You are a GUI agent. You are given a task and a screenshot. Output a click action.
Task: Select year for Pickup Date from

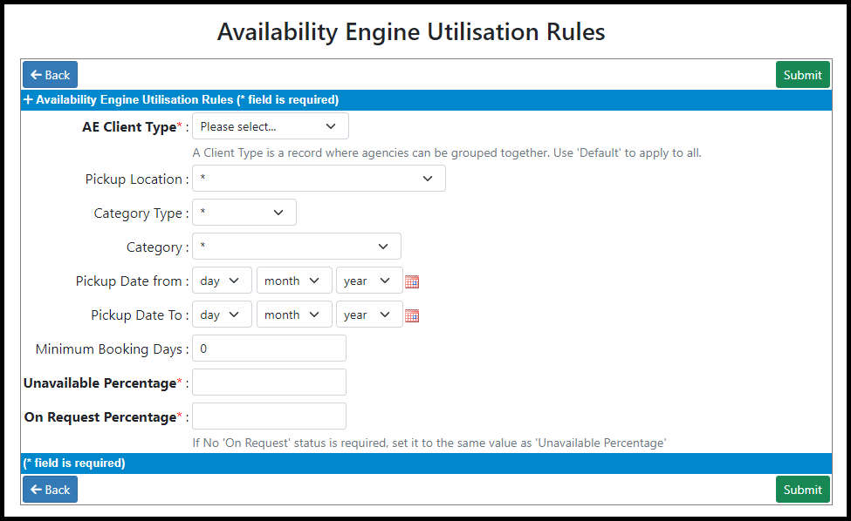click(369, 281)
